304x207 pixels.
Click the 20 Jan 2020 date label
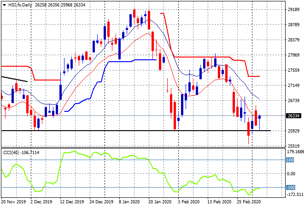[160, 202]
